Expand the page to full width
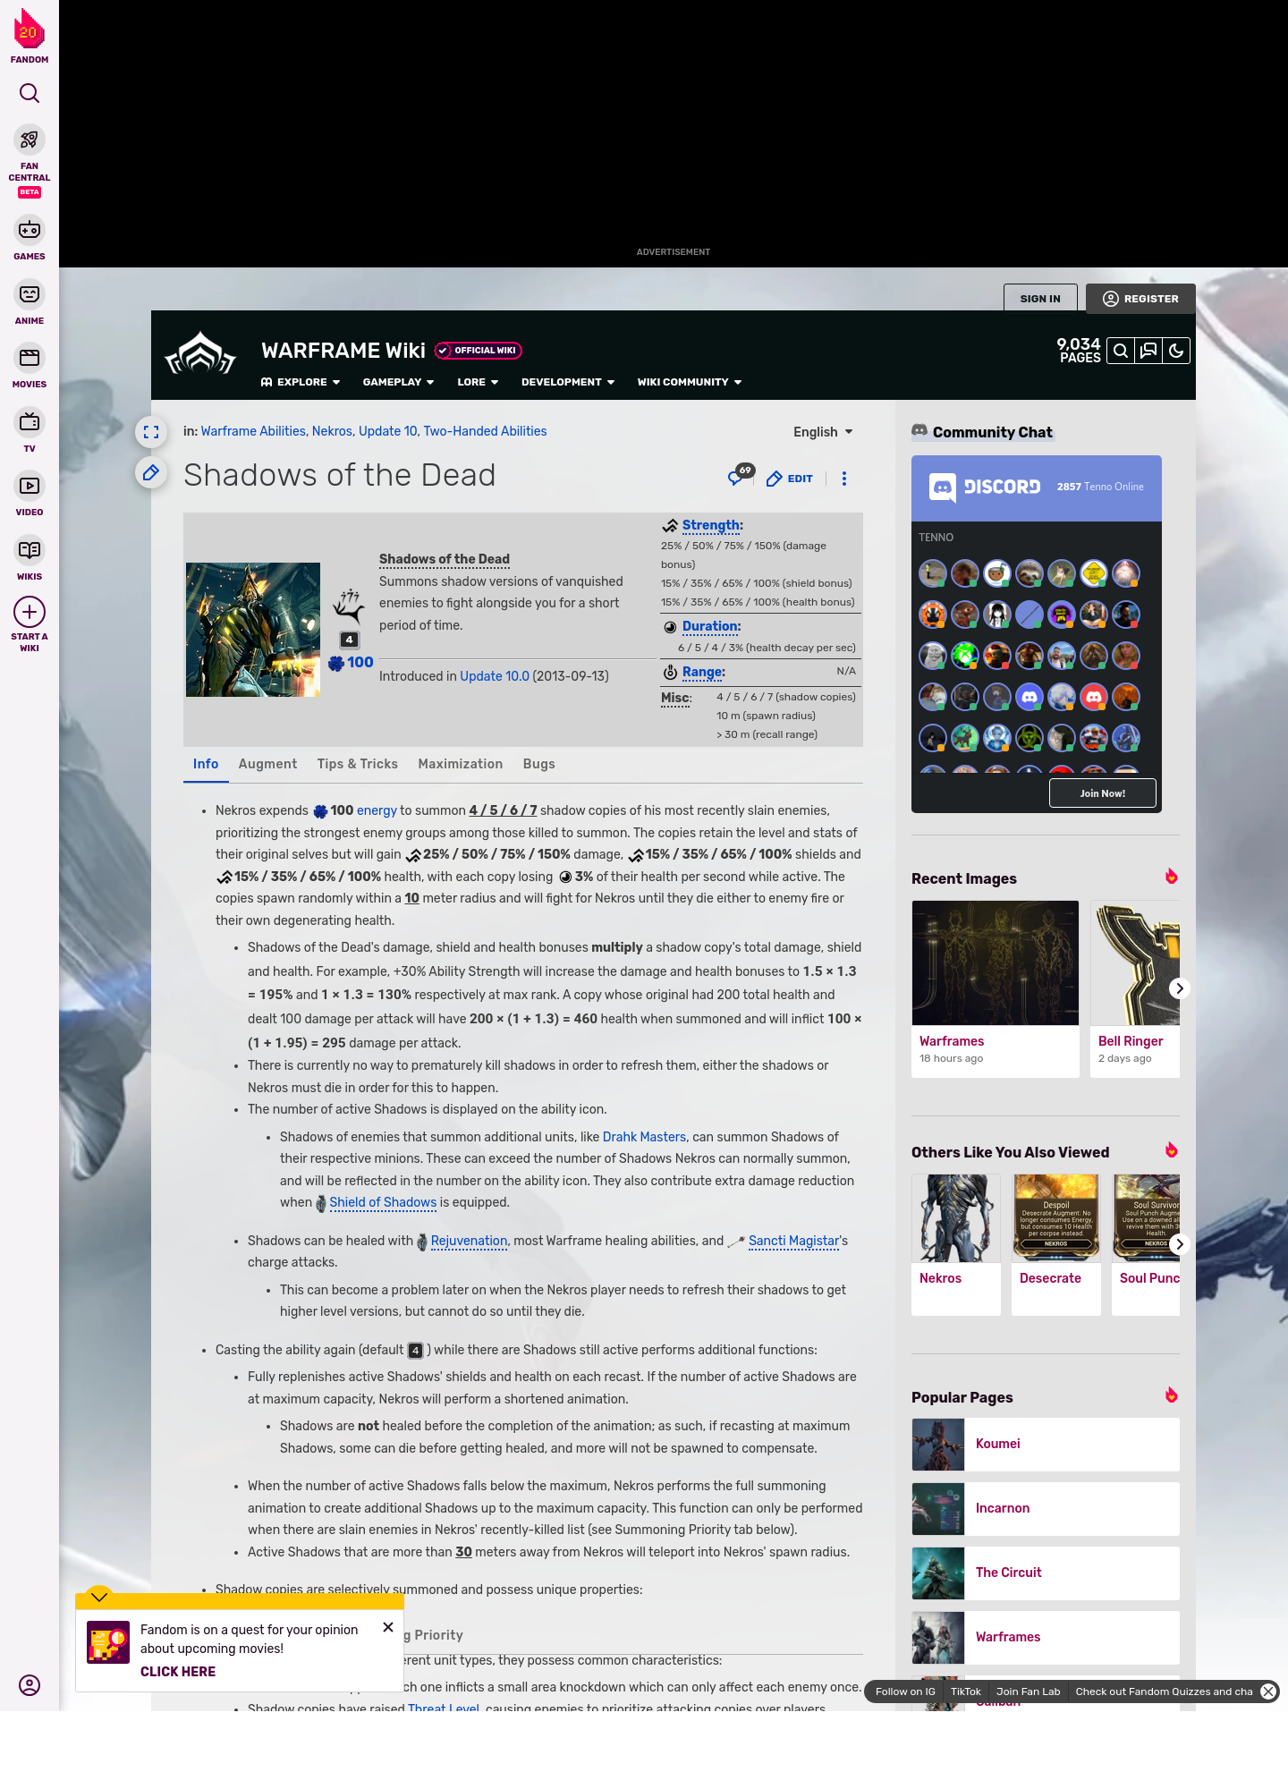The height and width of the screenshot is (1789, 1288). pos(151,432)
